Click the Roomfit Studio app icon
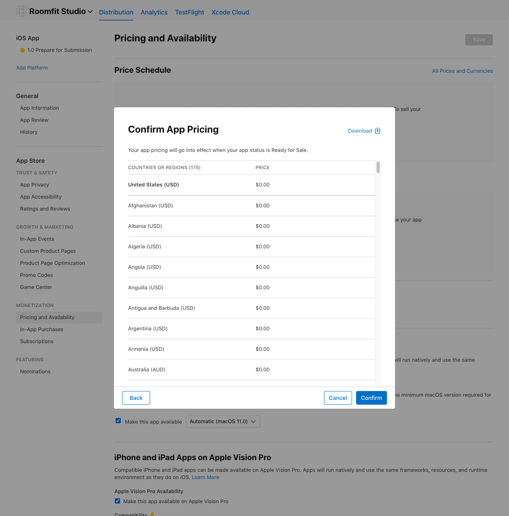Screen dimensions: 509x516 coord(22,11)
